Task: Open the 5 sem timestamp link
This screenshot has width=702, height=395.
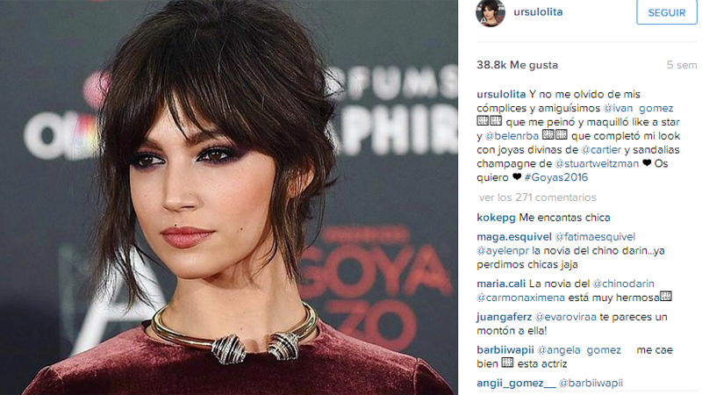Action: tap(682, 65)
